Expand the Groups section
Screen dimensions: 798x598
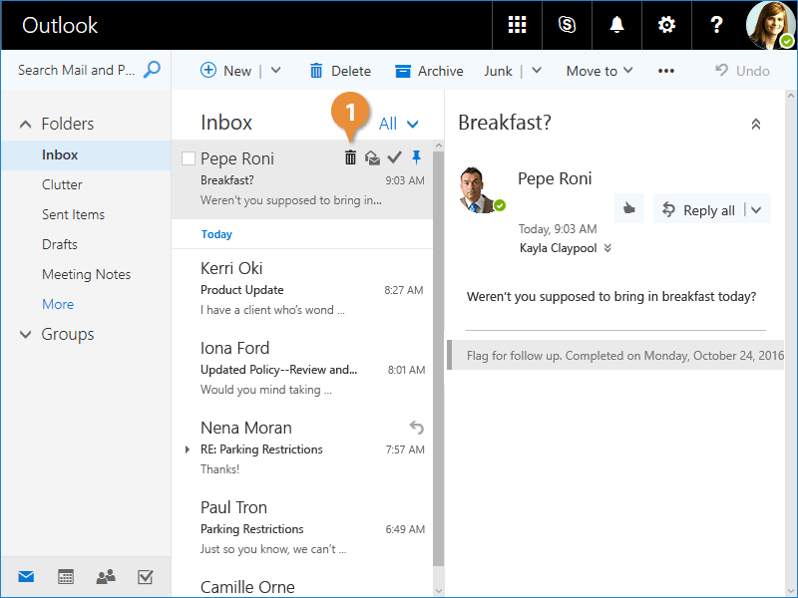coord(26,335)
